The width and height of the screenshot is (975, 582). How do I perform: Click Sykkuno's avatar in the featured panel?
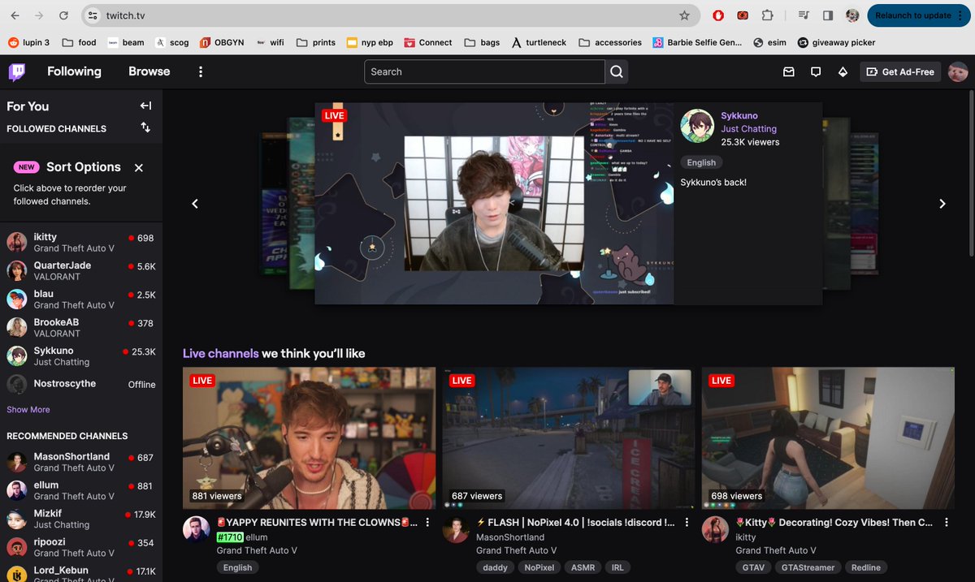(x=697, y=127)
